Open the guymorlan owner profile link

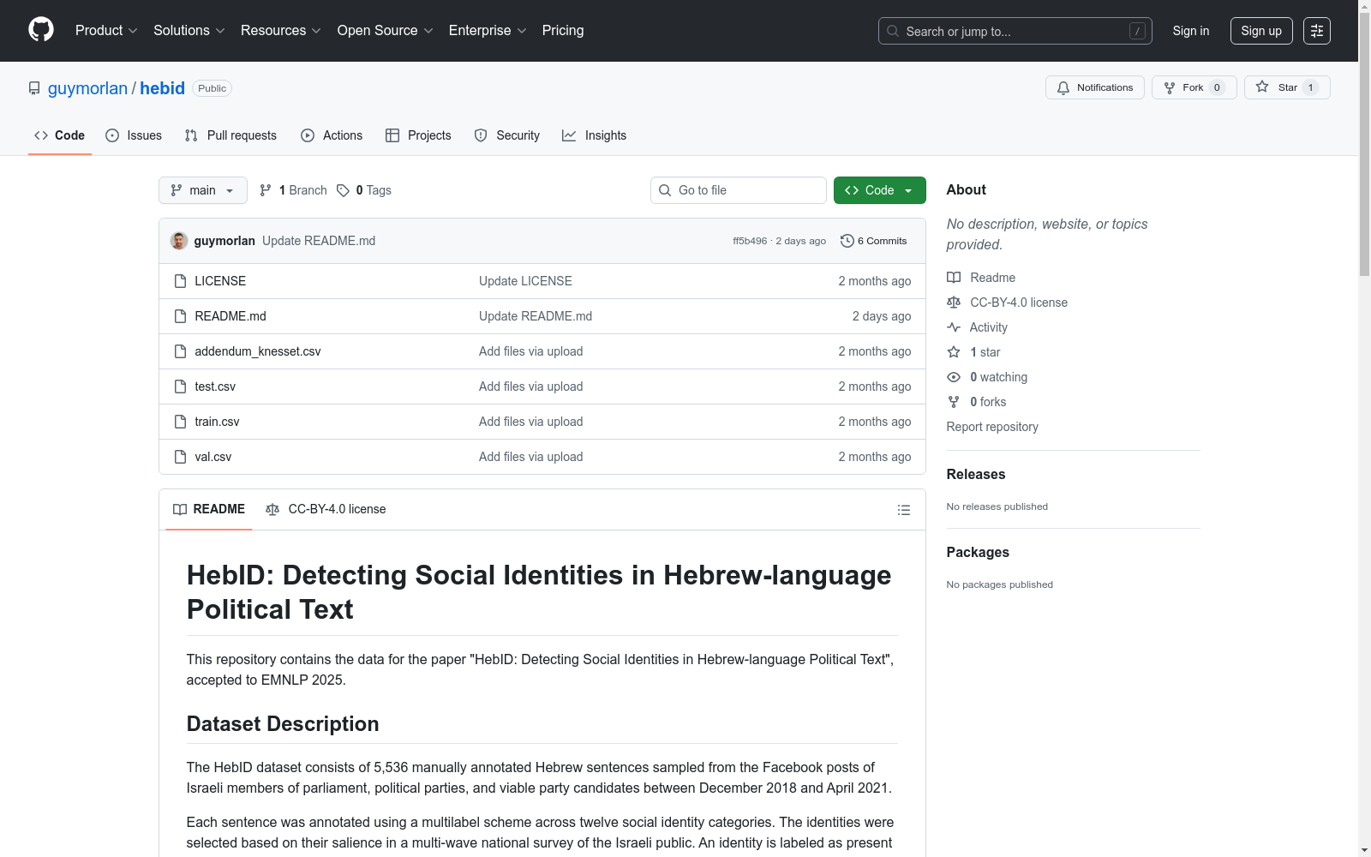pos(87,88)
